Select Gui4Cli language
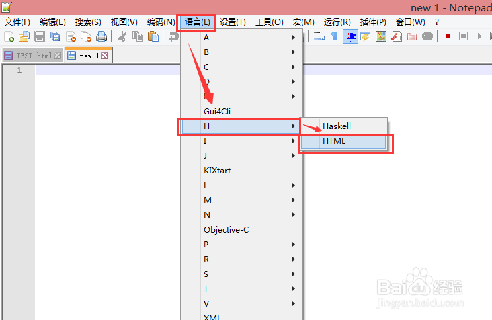Screen dimensions: 492x320 coord(241,111)
